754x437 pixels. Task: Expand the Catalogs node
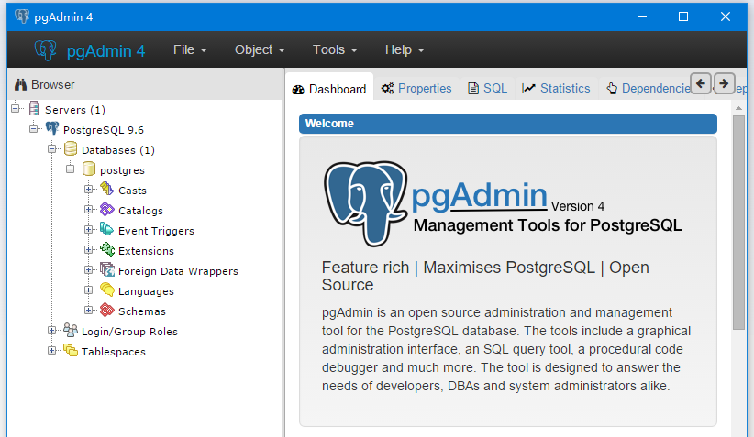coord(88,210)
